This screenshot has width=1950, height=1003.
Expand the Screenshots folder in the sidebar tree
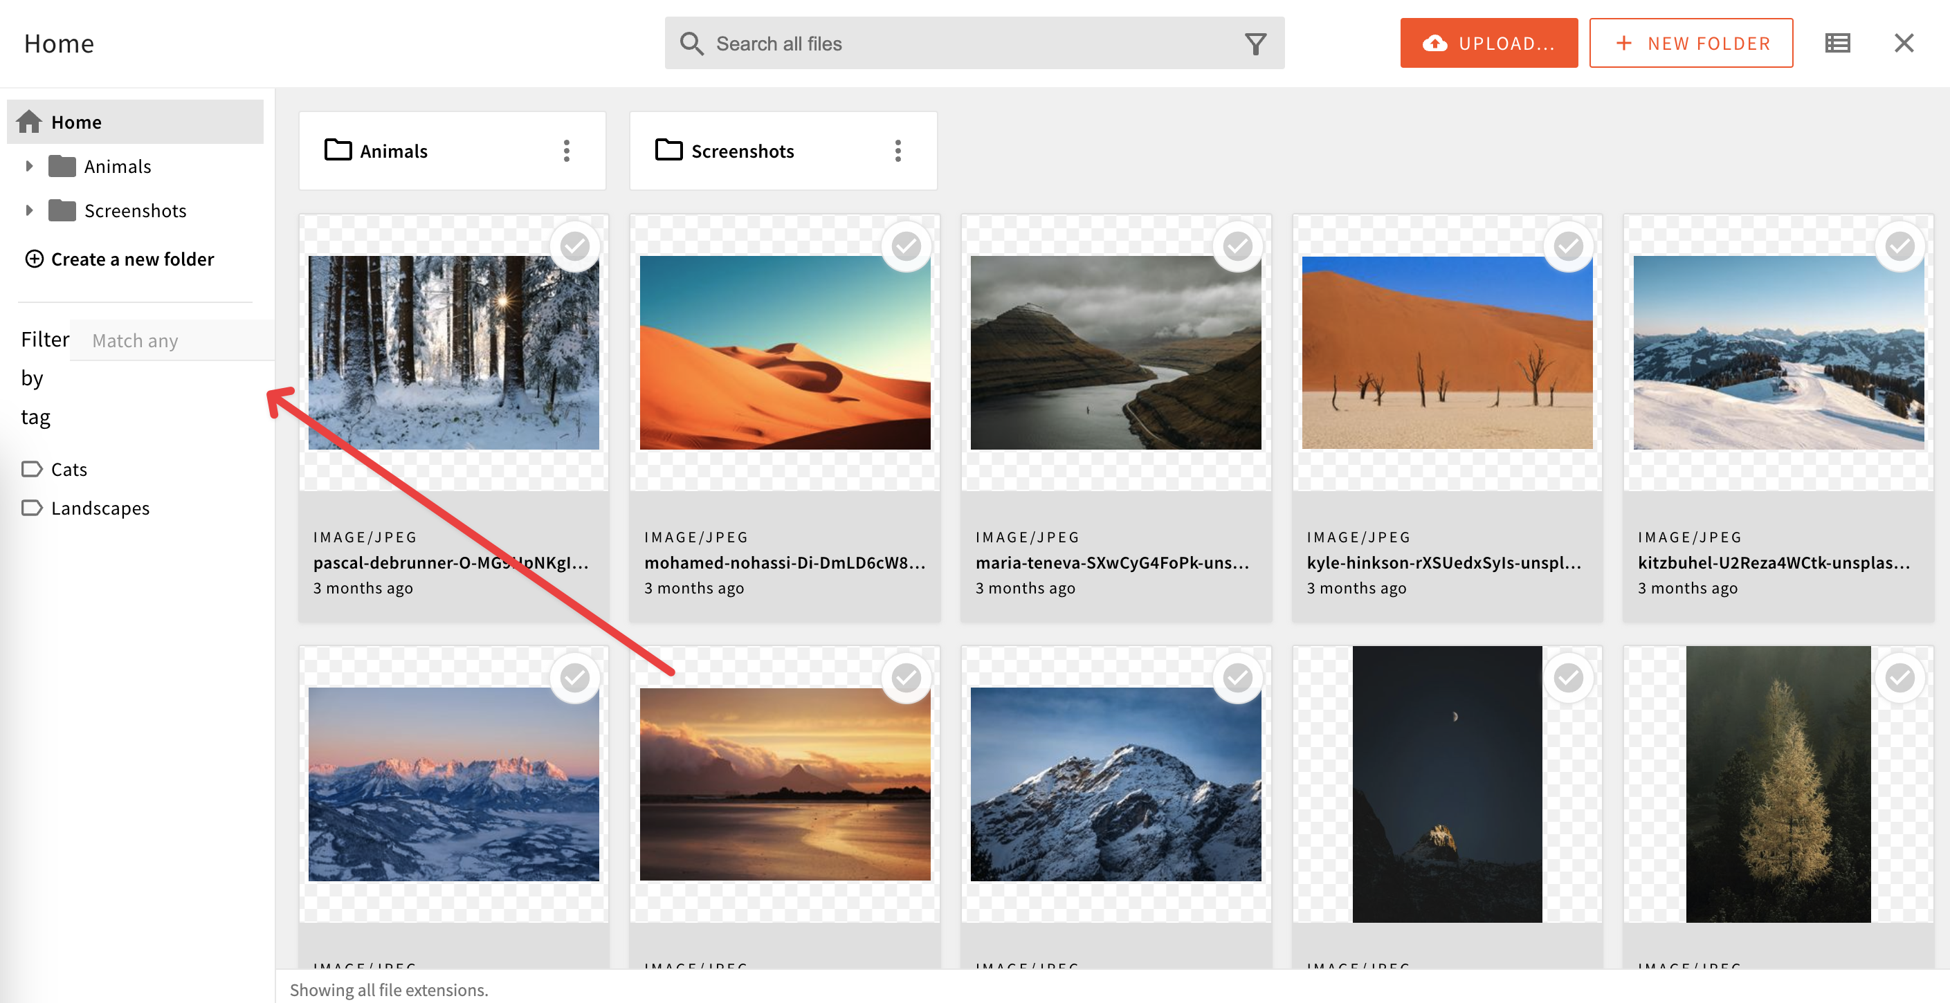30,210
